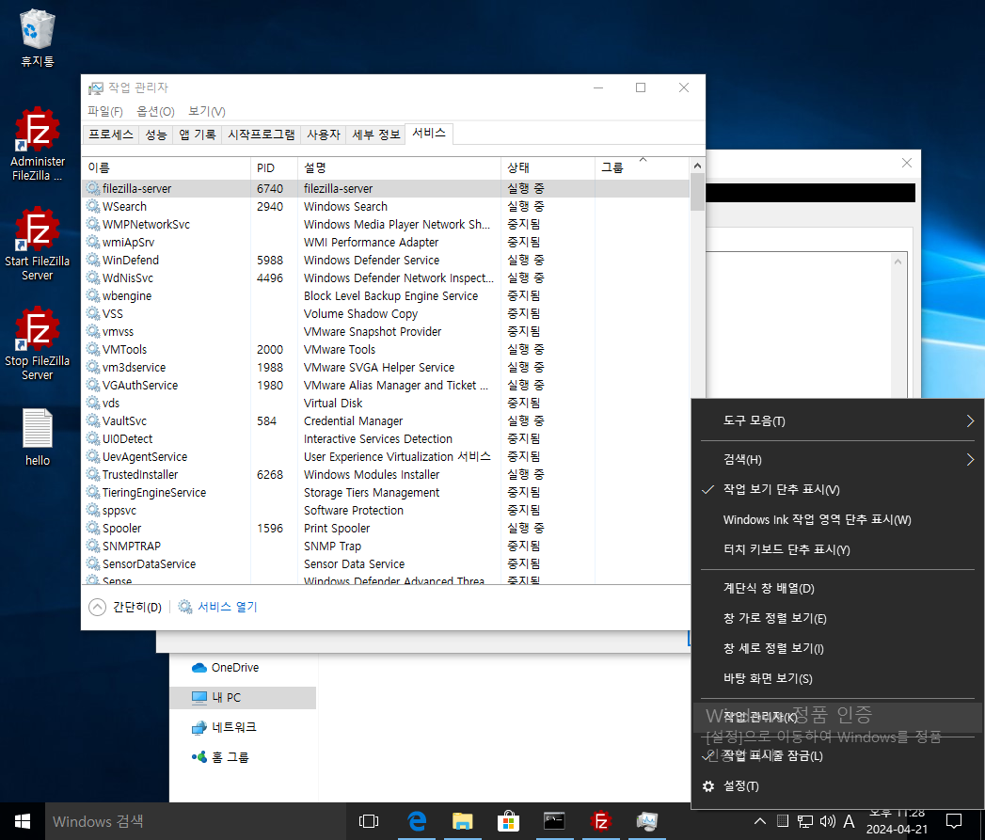Viewport: 985px width, 840px height.
Task: Select the Spooler service row
Action: click(x=386, y=529)
